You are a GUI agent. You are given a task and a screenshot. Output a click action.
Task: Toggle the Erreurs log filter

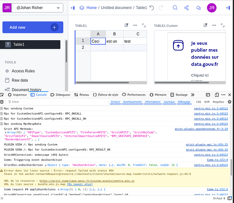point(115,102)
